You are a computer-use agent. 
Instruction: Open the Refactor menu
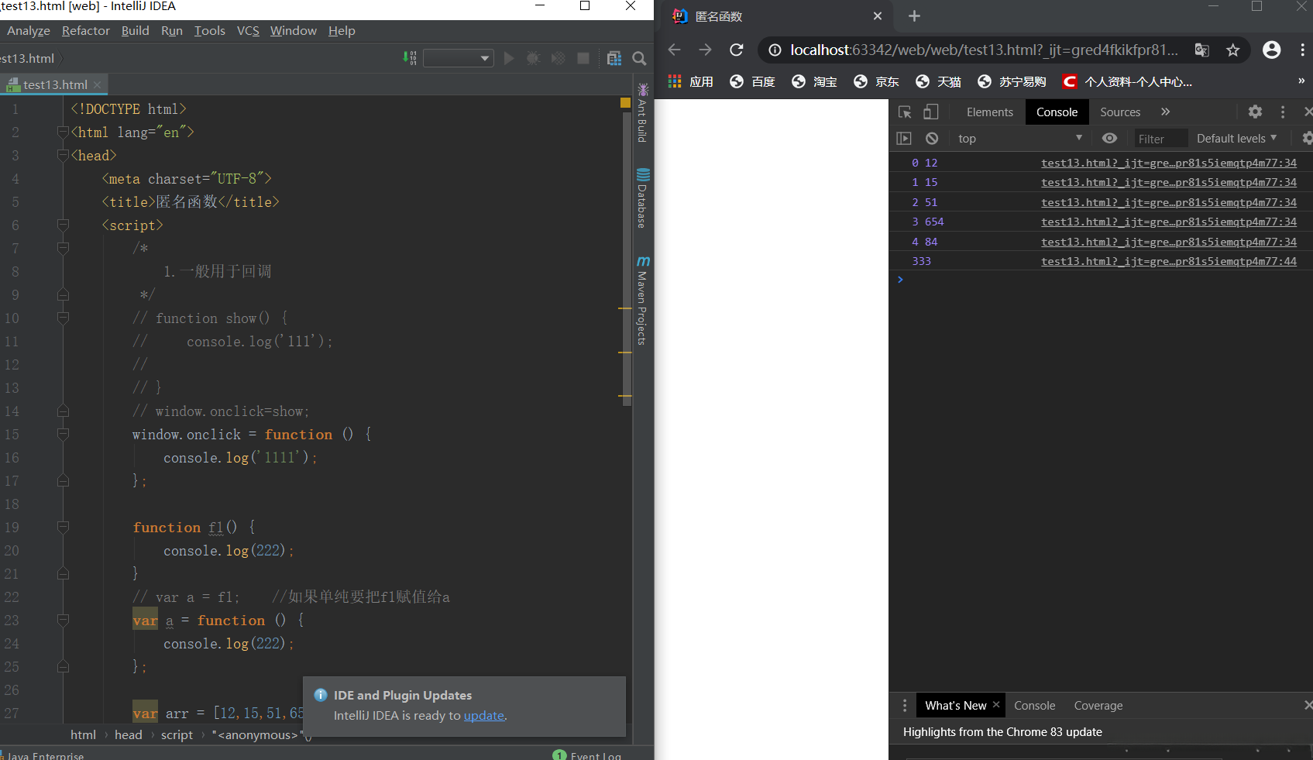pos(85,31)
